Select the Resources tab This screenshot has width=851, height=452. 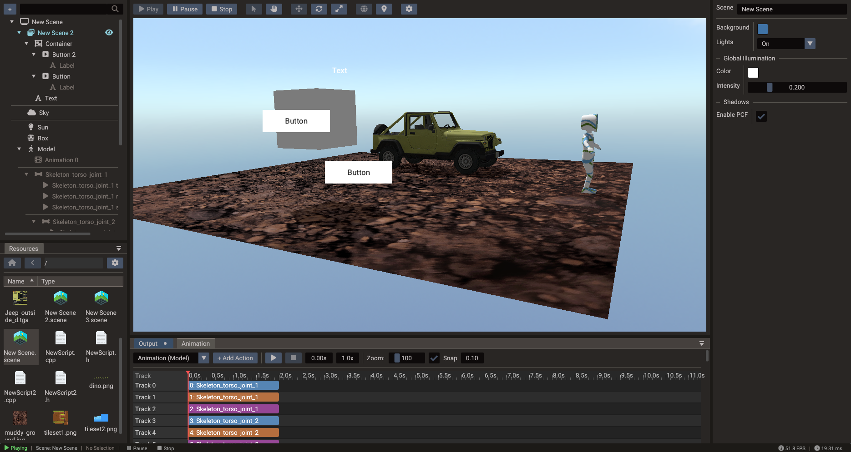click(24, 248)
